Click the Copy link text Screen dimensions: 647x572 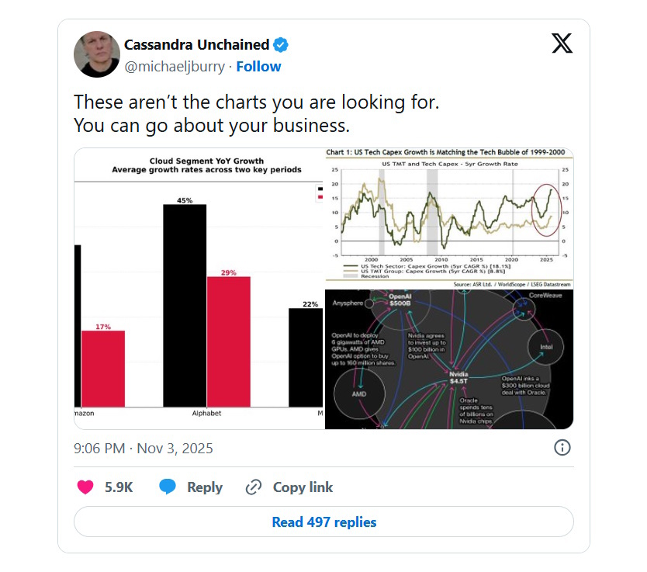pyautogui.click(x=303, y=487)
